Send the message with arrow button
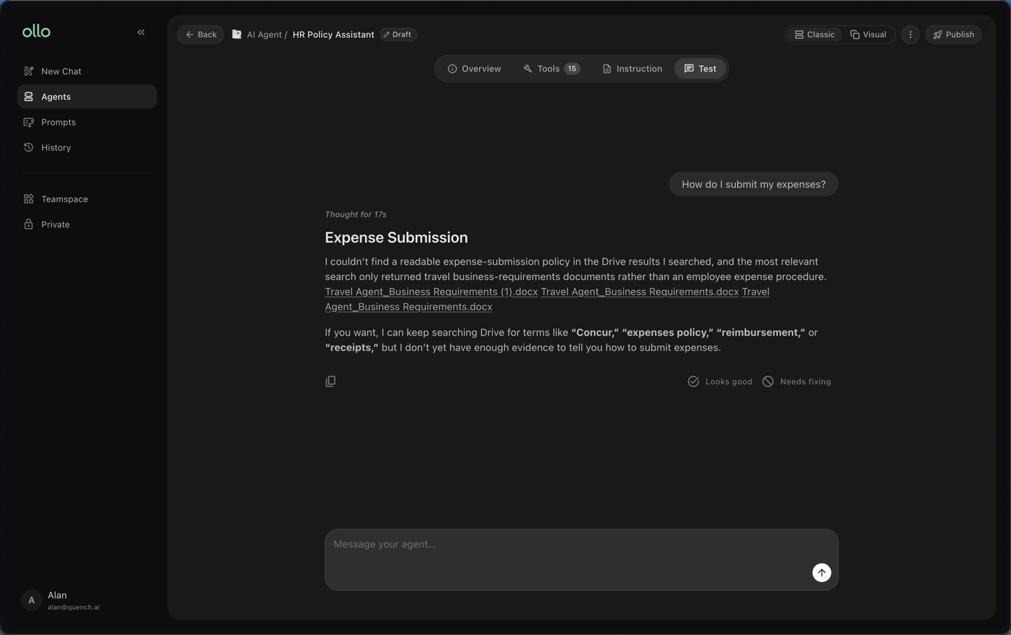 click(821, 572)
